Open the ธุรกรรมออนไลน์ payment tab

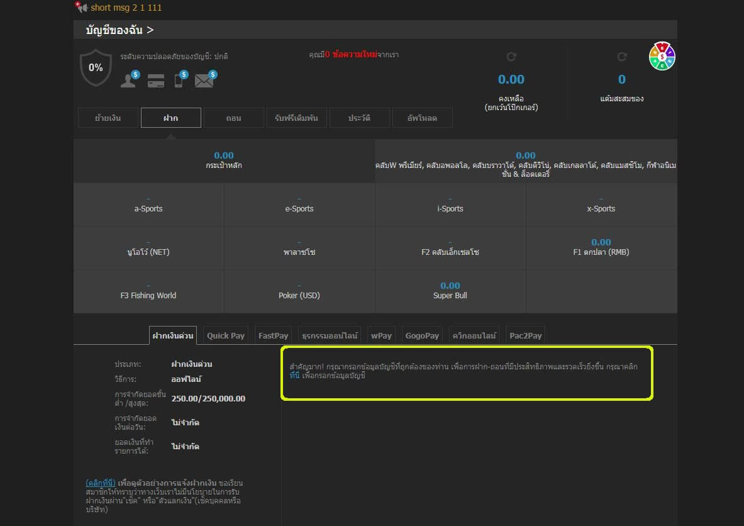(x=330, y=335)
